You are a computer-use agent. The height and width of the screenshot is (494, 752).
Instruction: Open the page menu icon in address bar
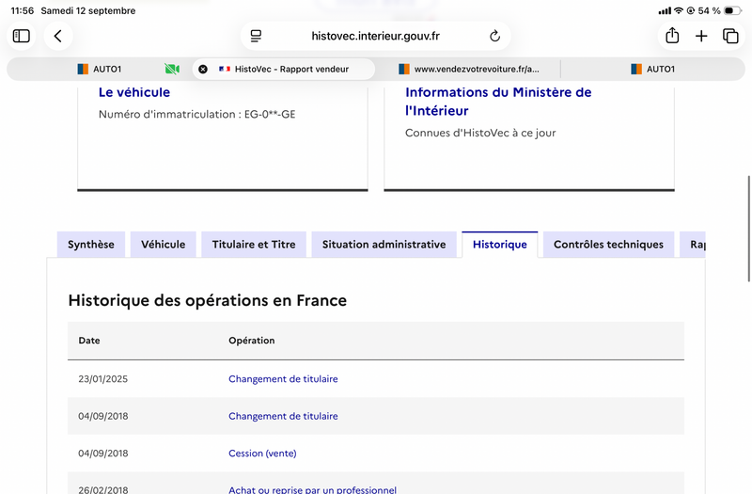point(256,36)
